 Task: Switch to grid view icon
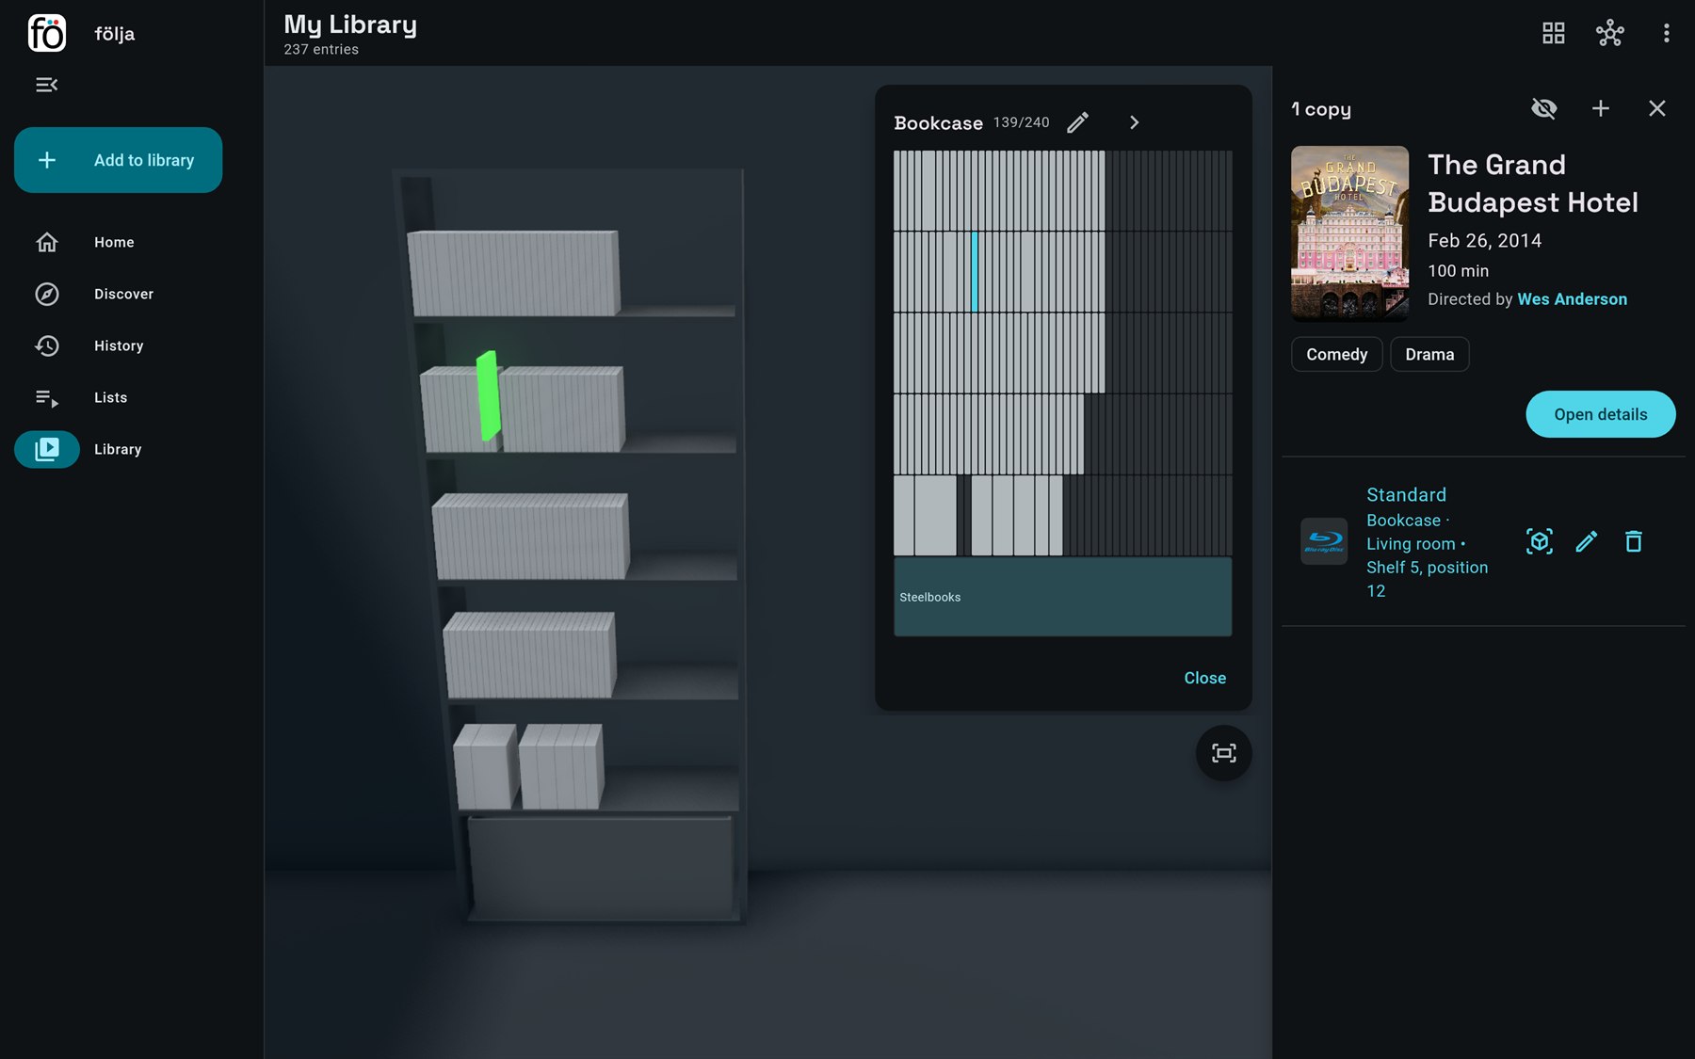1554,33
